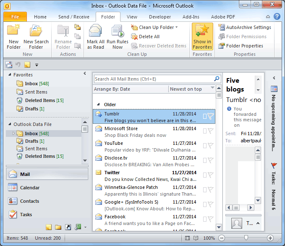
Task: Open the Customize Quick Access Toolbar dropdown
Action: [37, 65]
